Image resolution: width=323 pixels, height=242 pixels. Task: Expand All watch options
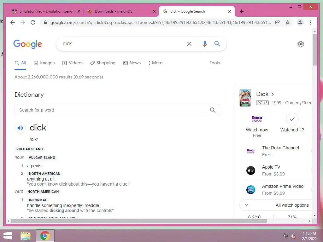[x=276, y=205]
